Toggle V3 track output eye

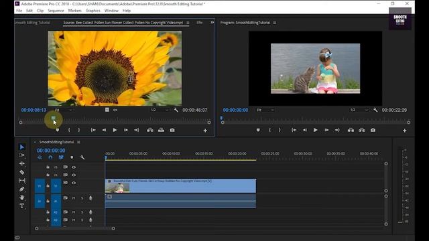tap(74, 167)
